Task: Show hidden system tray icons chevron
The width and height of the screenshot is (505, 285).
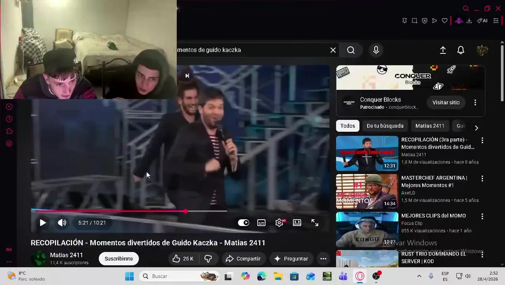Action: 419,276
